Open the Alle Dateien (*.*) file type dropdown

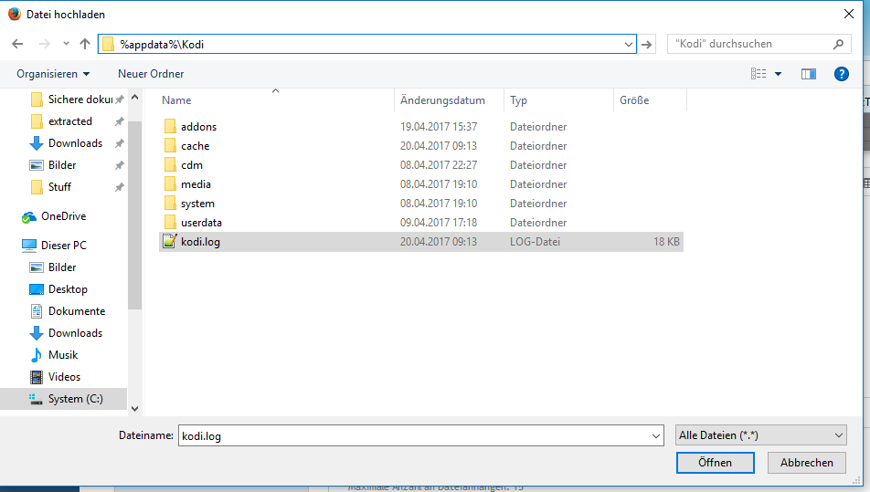[x=760, y=435]
